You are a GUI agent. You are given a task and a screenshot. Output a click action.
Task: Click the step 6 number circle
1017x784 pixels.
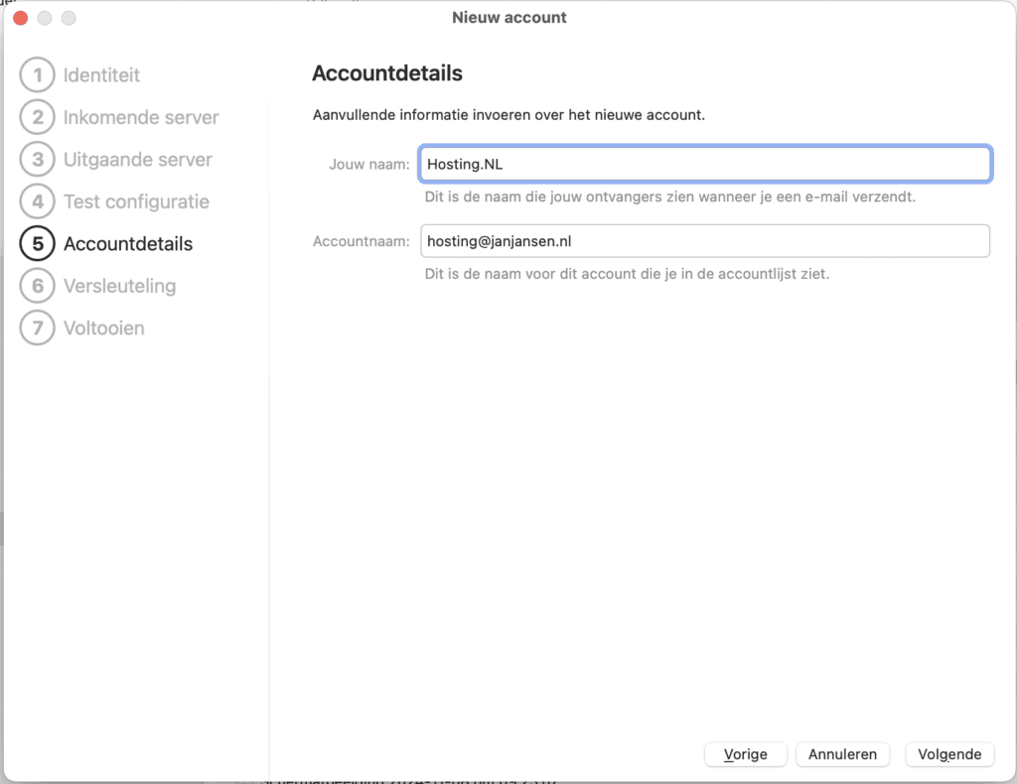point(37,286)
